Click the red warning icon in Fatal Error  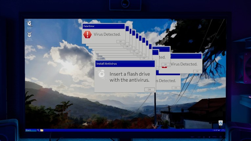87,34
